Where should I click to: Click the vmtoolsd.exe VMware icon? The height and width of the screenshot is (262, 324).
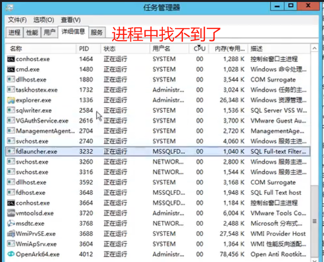coord(11,213)
